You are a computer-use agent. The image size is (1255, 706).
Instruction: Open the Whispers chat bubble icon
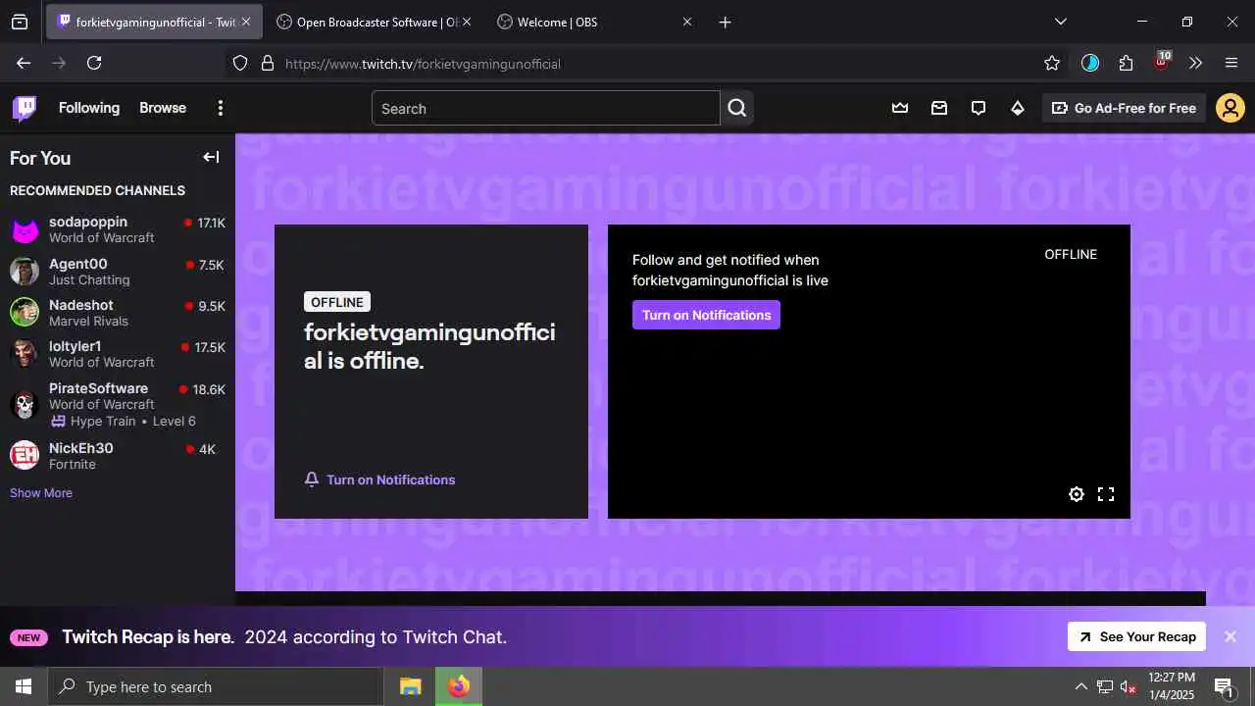[979, 108]
